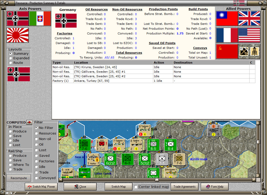Click the C column header
This screenshot has height=195, width=267.
(252, 63)
